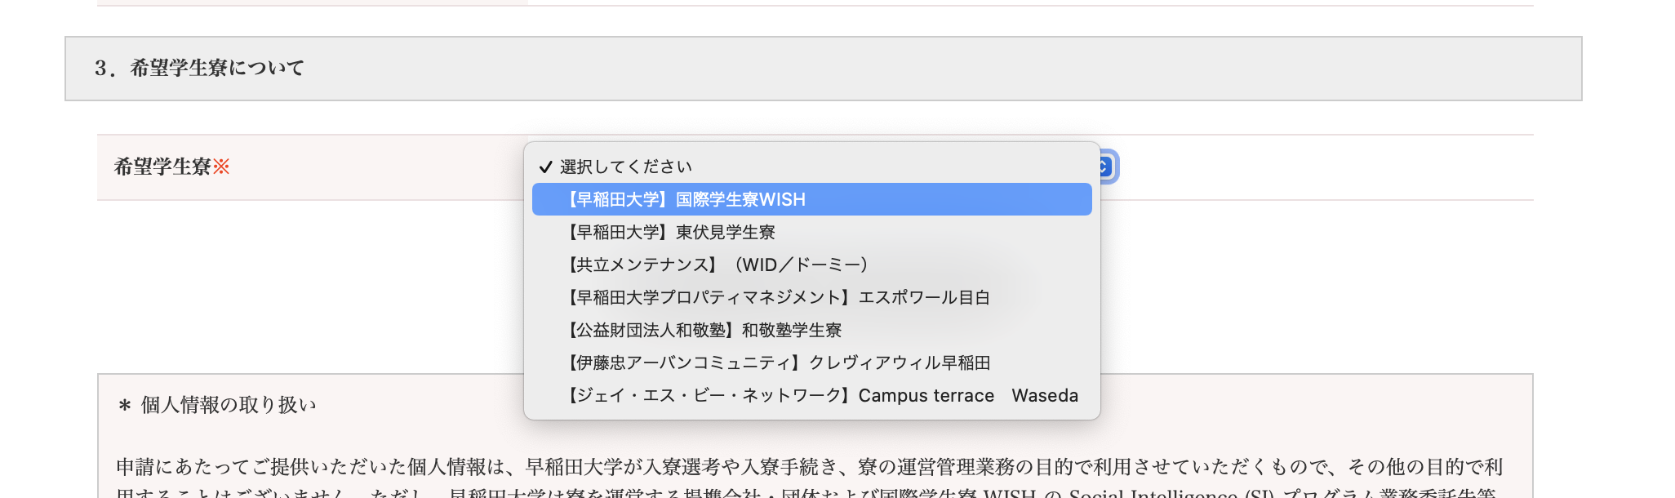Click checkmark icon beside 選択してください
This screenshot has width=1675, height=498.
545,167
